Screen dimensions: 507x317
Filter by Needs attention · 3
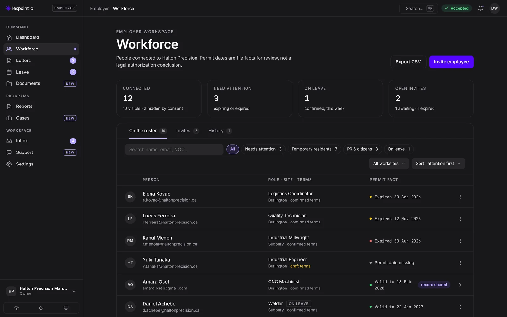[263, 149]
